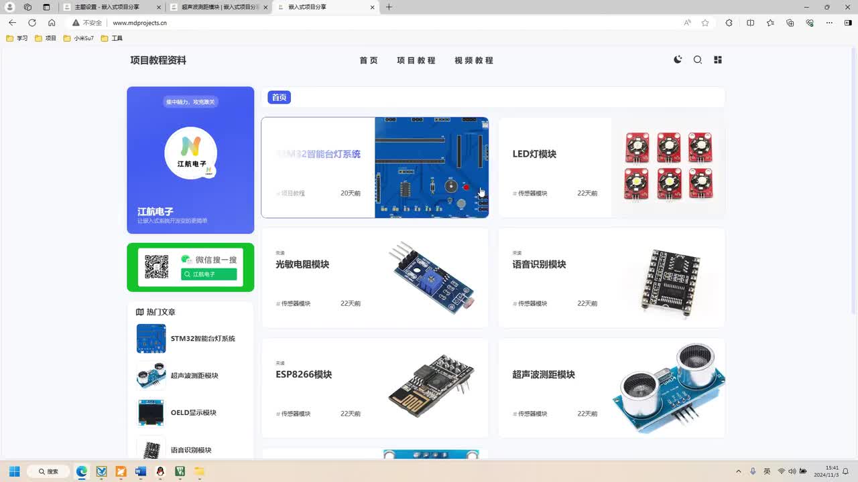Click the LED灯模块 product image
This screenshot has width=858, height=482.
tap(668, 167)
